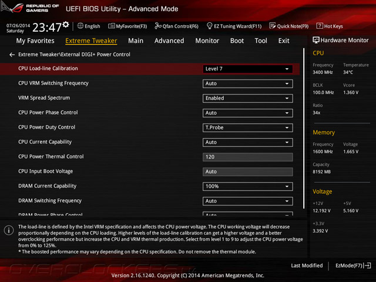Click the +12V 12.192 V reading

coord(321,211)
